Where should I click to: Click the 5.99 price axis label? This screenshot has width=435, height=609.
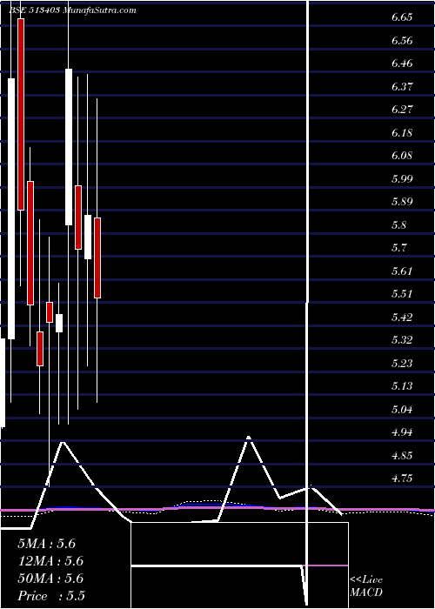[402, 179]
